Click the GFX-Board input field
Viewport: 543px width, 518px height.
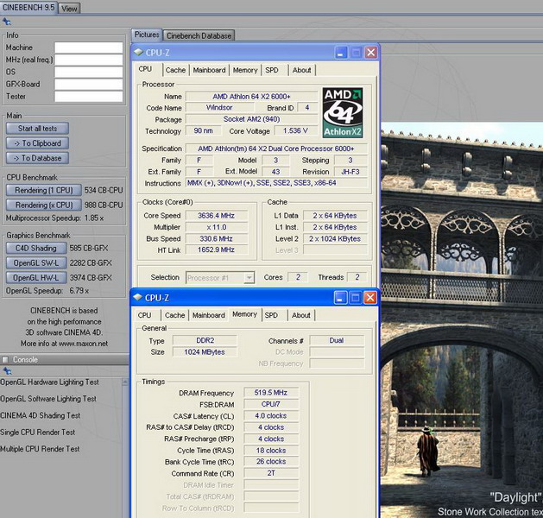click(x=89, y=84)
